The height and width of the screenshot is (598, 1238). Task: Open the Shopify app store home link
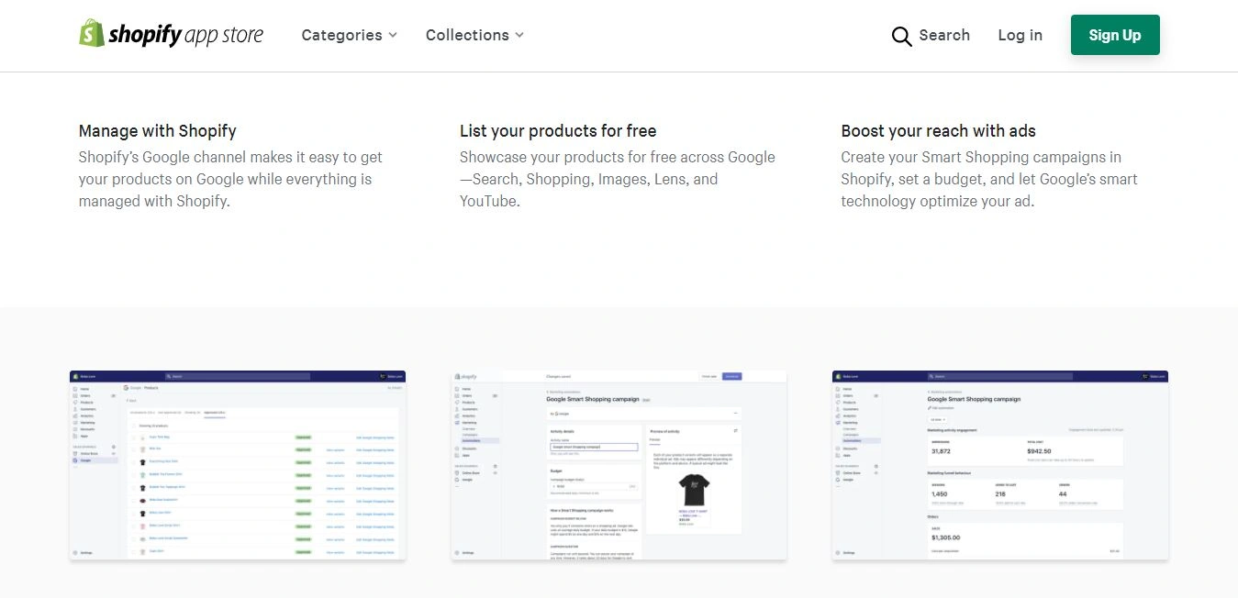171,34
